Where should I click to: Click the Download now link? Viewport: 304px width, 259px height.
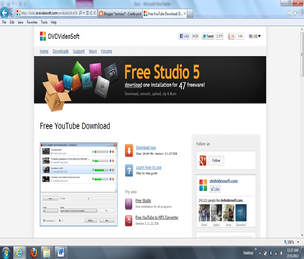pyautogui.click(x=146, y=148)
